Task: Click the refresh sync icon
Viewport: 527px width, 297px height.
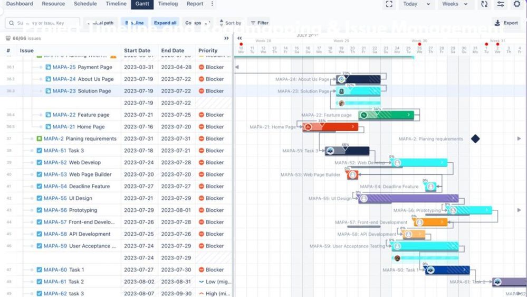Action: coord(484,4)
